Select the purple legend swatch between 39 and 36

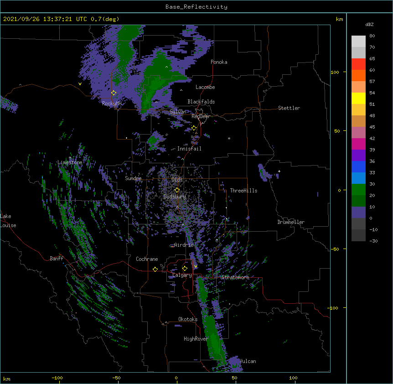point(358,156)
